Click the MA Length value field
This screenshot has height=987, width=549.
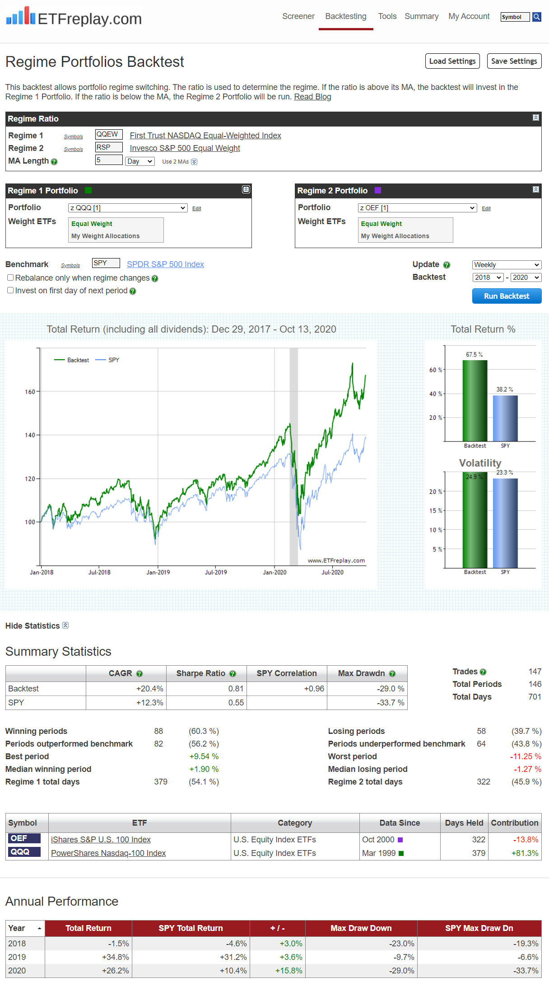[109, 160]
